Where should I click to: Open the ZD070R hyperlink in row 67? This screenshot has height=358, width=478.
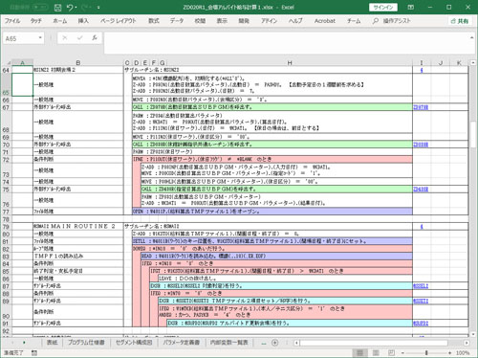pyautogui.click(x=421, y=107)
